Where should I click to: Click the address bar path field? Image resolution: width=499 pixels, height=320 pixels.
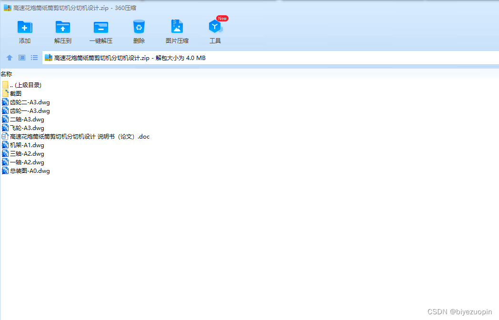[270, 58]
